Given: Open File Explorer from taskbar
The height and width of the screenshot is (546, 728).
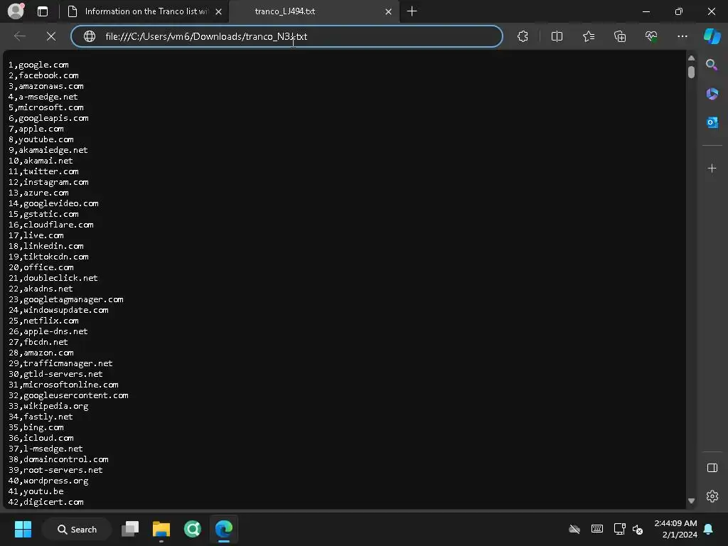Looking at the screenshot, I should tap(161, 529).
